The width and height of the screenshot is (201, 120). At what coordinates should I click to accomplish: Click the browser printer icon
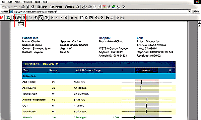[90, 7]
